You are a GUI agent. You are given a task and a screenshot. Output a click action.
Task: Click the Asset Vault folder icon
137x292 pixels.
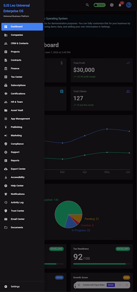pos(6,110)
